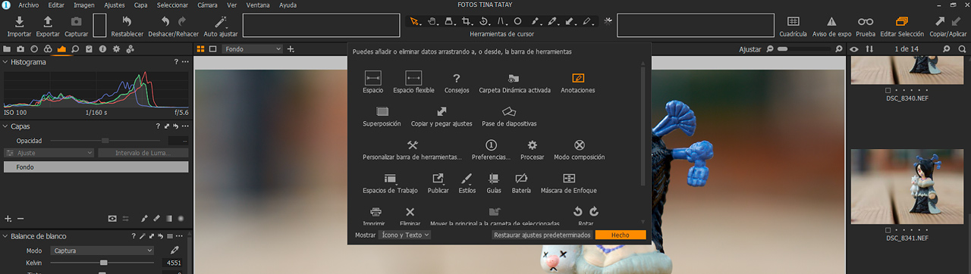
Task: Click the orange Hecho button
Action: pyautogui.click(x=621, y=235)
